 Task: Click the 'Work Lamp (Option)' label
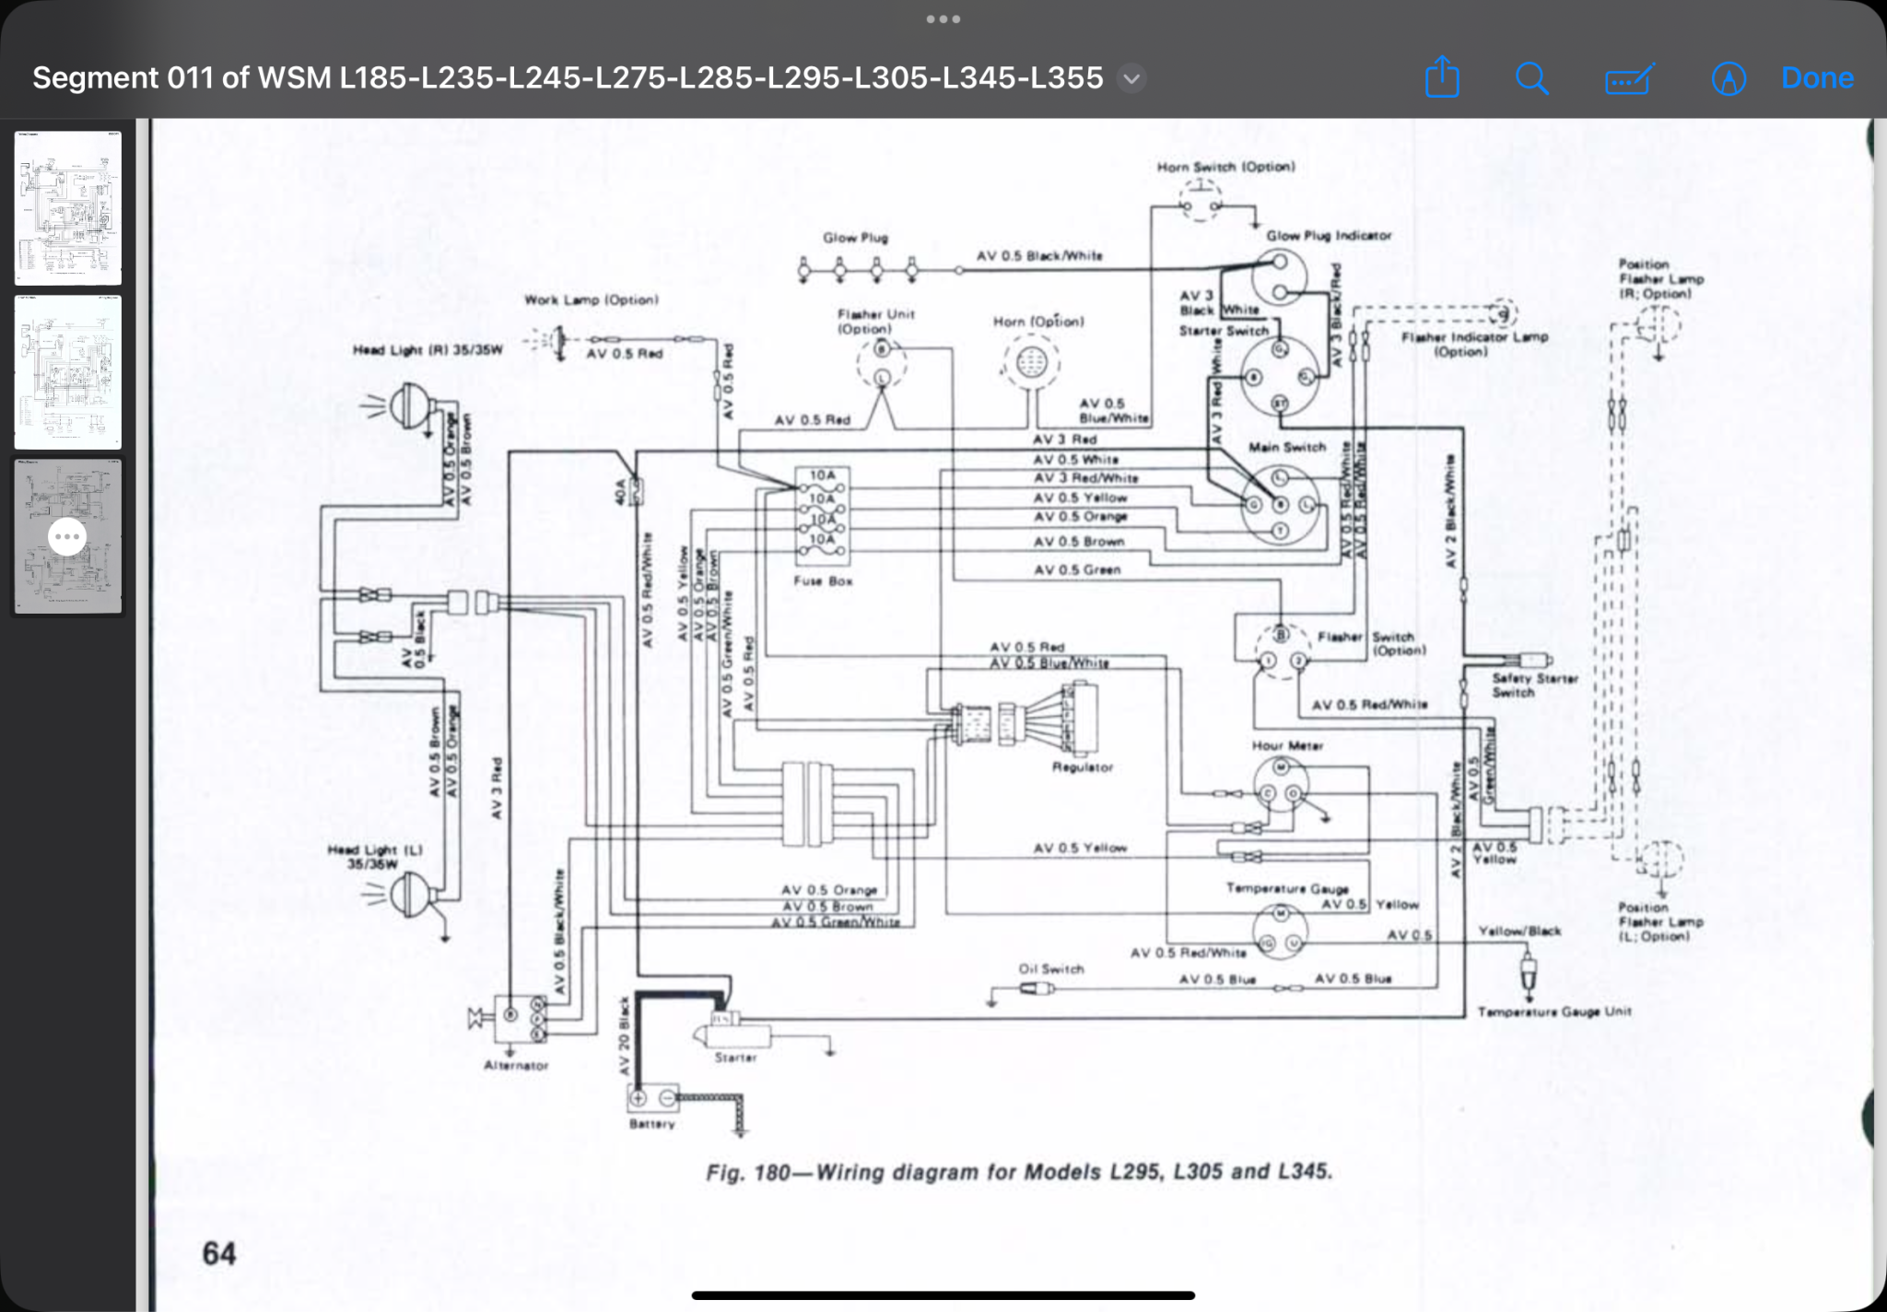point(592,300)
